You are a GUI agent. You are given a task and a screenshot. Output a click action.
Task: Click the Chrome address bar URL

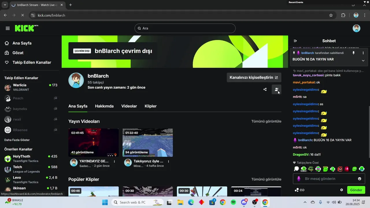coord(51,15)
